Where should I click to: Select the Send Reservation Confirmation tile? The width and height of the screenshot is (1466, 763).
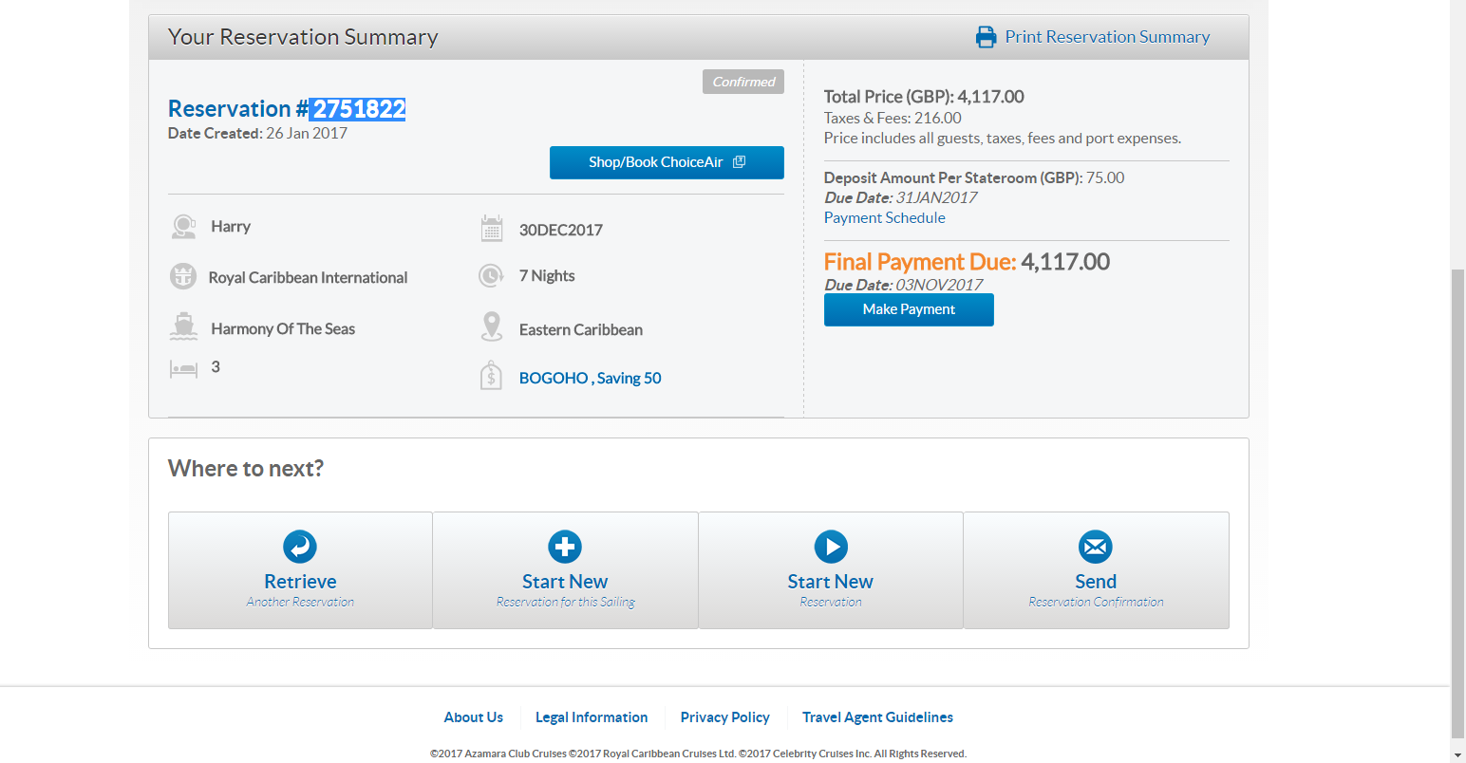point(1096,570)
